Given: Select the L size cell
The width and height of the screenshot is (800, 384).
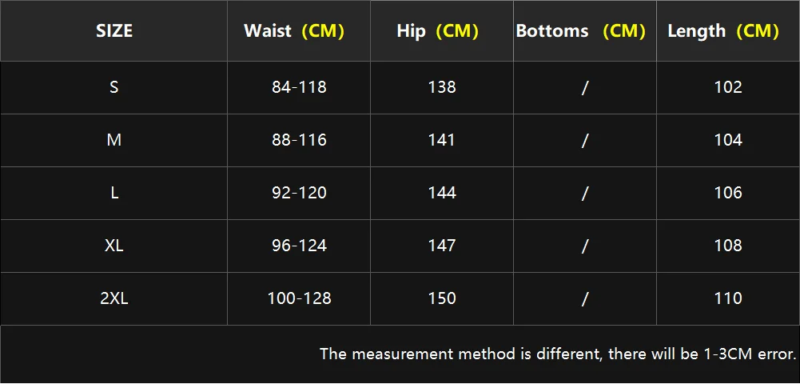Looking at the screenshot, I should pos(114,193).
